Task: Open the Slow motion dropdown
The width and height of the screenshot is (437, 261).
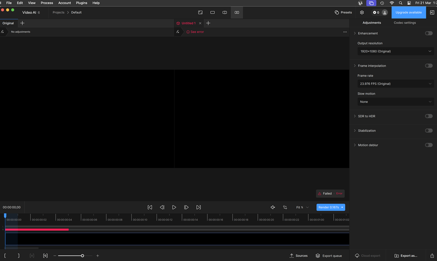Action: click(x=395, y=101)
